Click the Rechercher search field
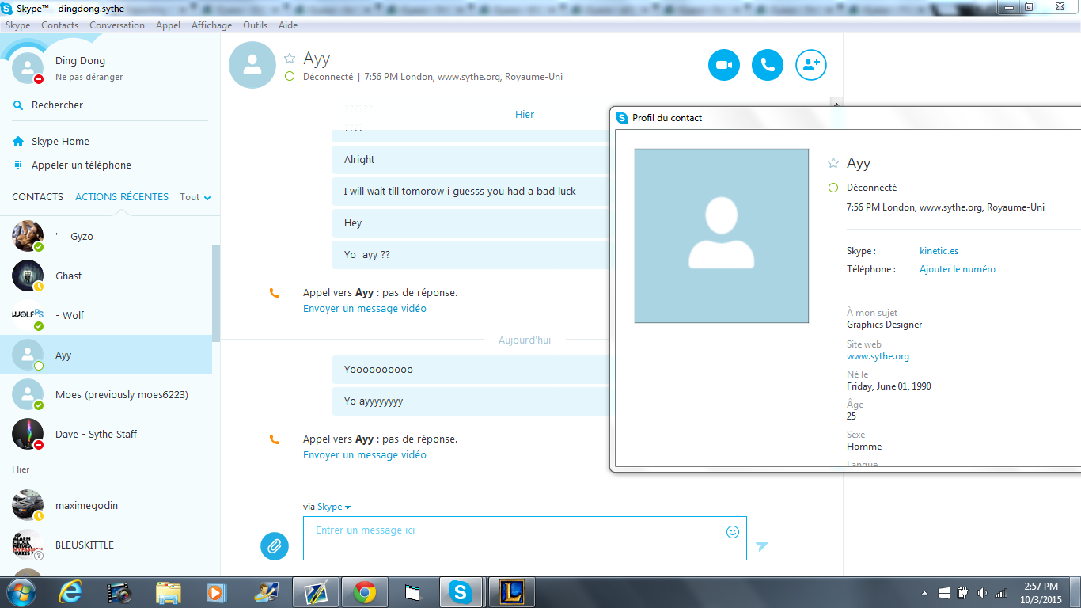The width and height of the screenshot is (1081, 608). click(110, 104)
